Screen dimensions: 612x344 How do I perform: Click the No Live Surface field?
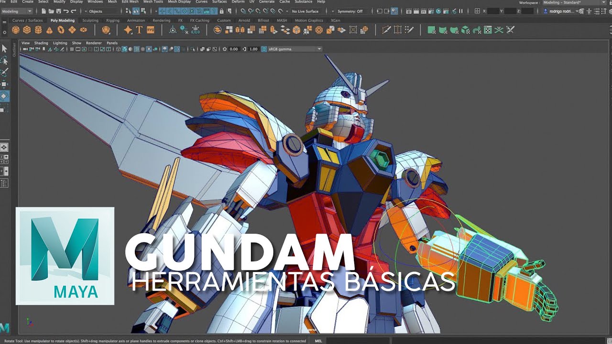point(306,11)
